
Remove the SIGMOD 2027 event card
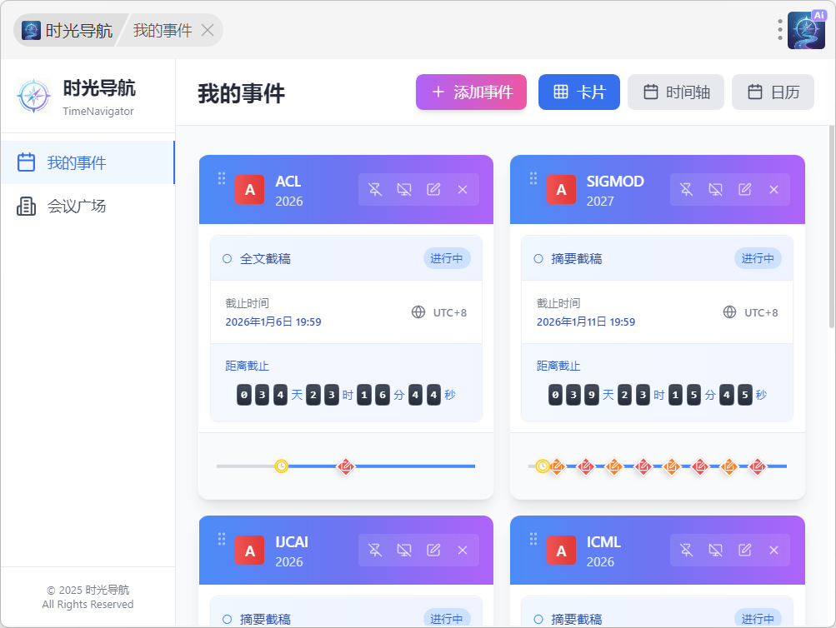(x=774, y=190)
